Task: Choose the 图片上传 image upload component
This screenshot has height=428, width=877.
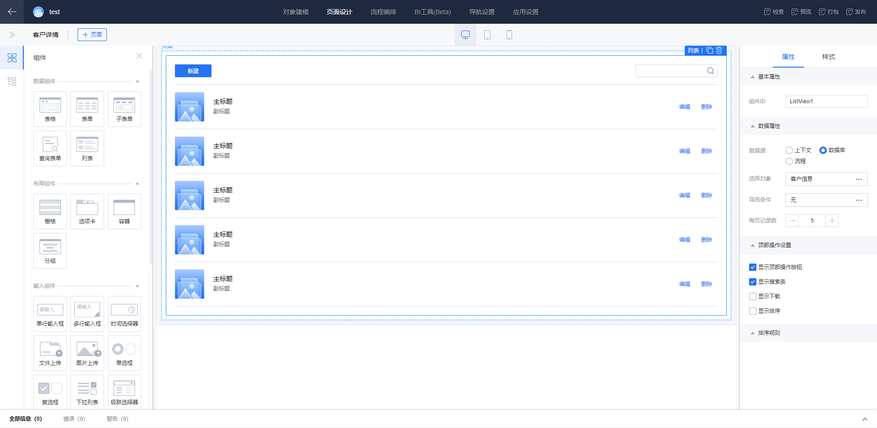Action: click(x=87, y=353)
